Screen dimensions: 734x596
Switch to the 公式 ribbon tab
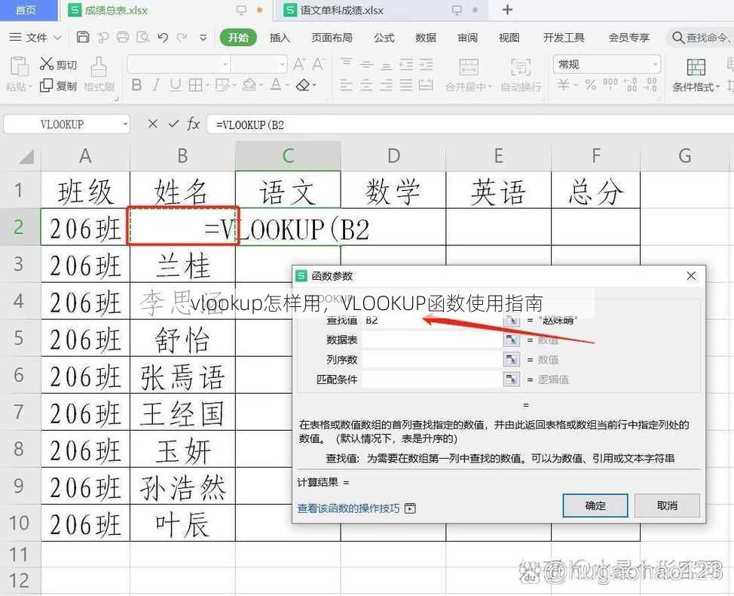[384, 38]
